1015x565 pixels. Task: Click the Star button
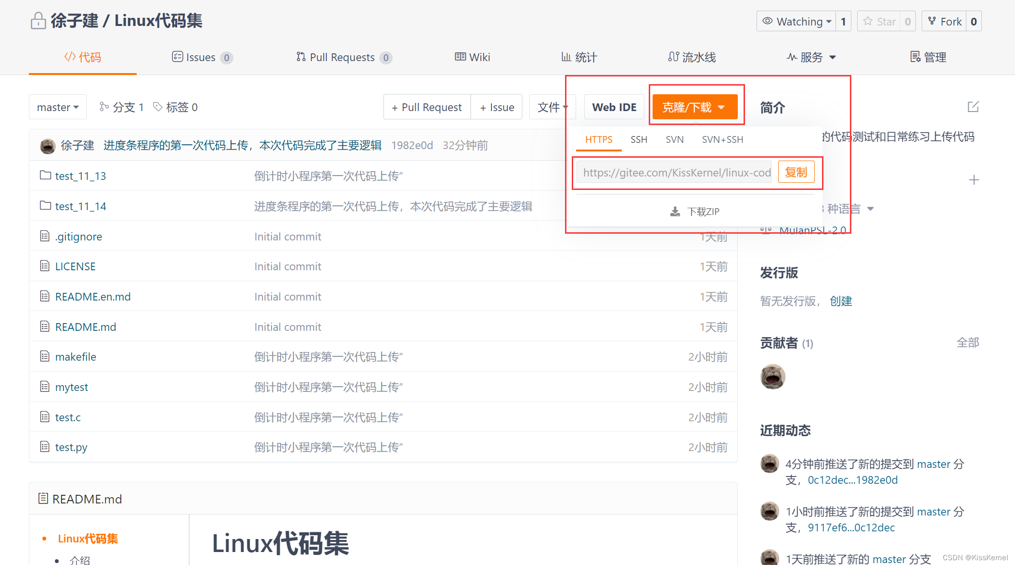[x=879, y=22]
